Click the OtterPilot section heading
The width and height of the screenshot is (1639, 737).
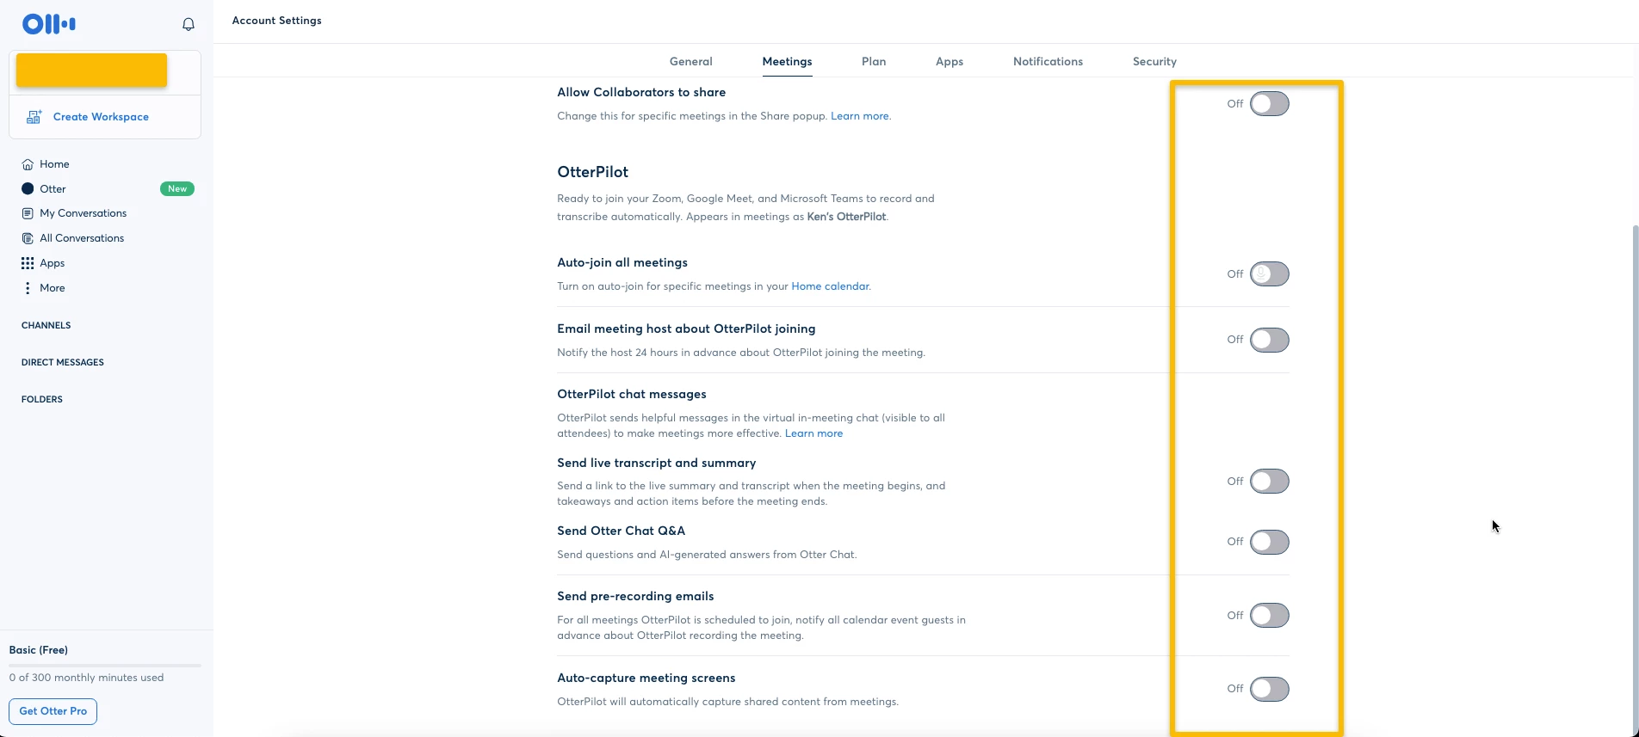(x=592, y=172)
